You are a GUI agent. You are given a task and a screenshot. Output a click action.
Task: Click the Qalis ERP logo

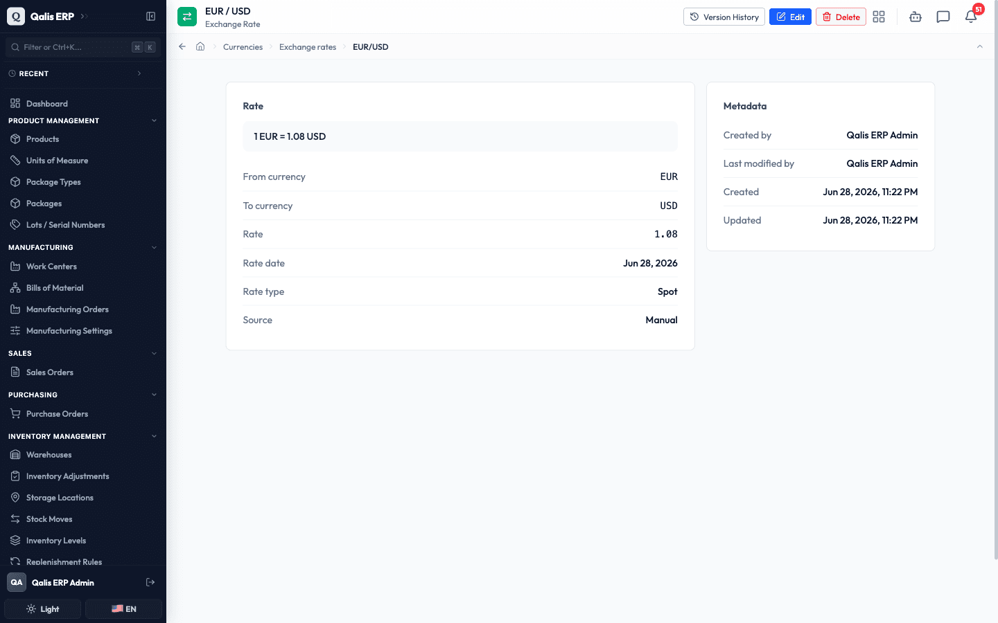16,16
